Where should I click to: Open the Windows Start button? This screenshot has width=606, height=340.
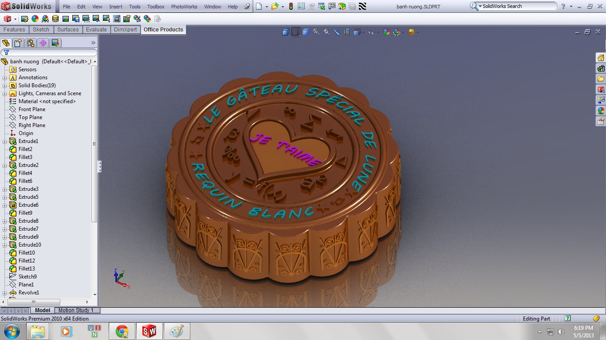click(11, 331)
